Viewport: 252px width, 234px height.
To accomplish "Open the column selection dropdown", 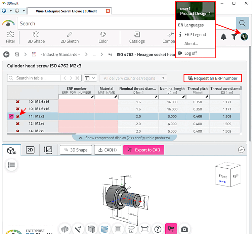I will click(x=90, y=78).
